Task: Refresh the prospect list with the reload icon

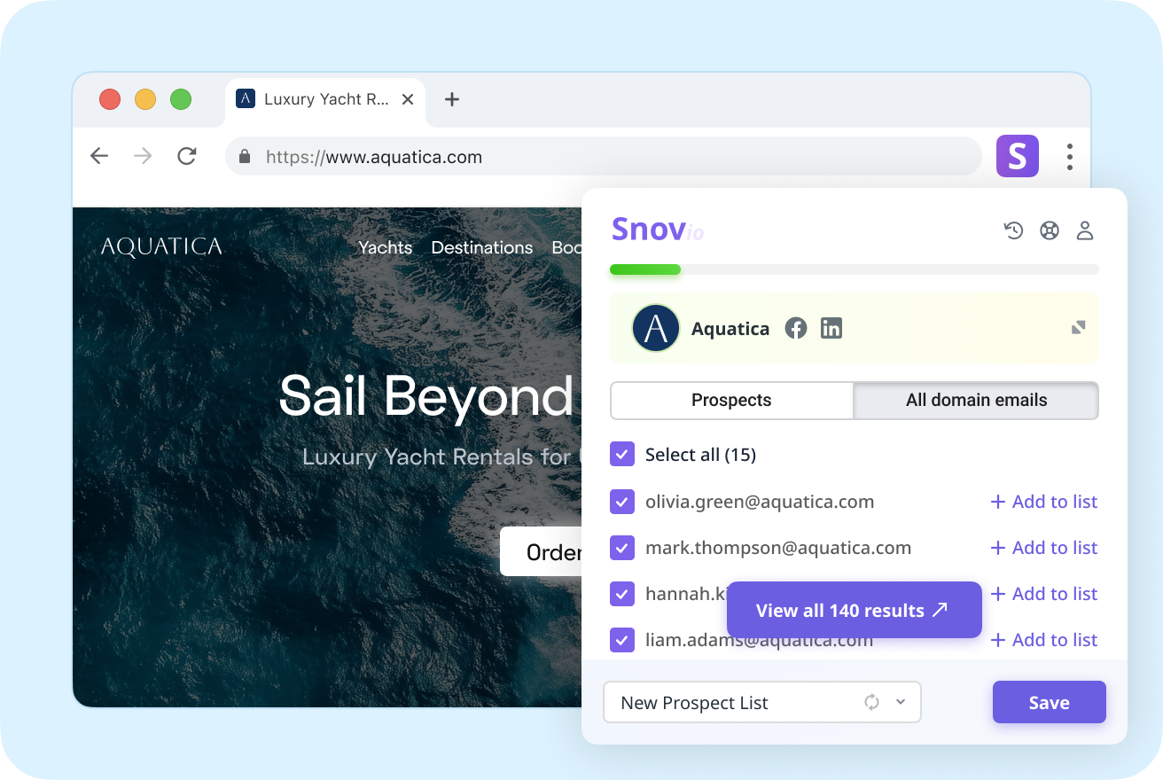Action: click(x=871, y=702)
